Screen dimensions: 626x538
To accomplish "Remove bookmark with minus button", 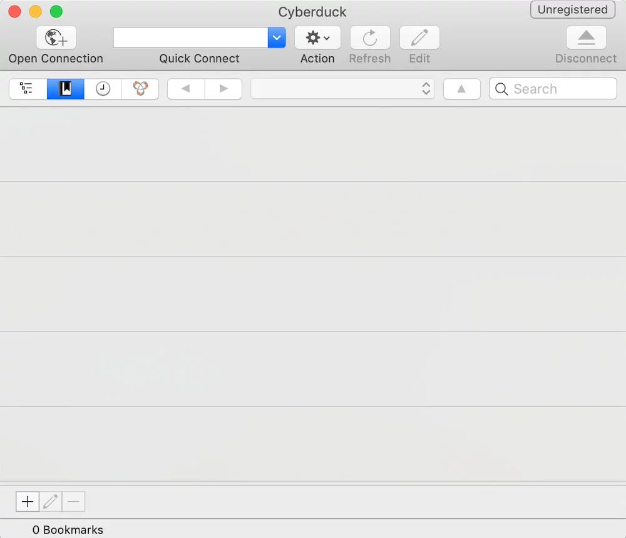I will (x=73, y=501).
